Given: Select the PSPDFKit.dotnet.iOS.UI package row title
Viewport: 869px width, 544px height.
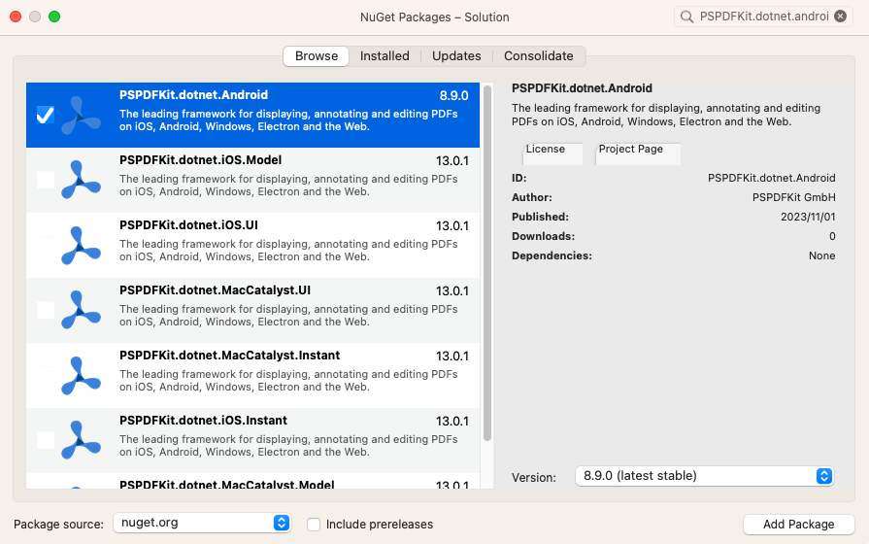Looking at the screenshot, I should 189,225.
